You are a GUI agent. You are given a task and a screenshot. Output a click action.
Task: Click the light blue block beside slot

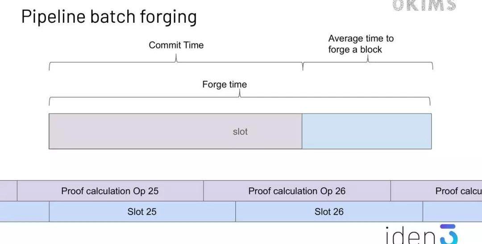tap(366, 131)
